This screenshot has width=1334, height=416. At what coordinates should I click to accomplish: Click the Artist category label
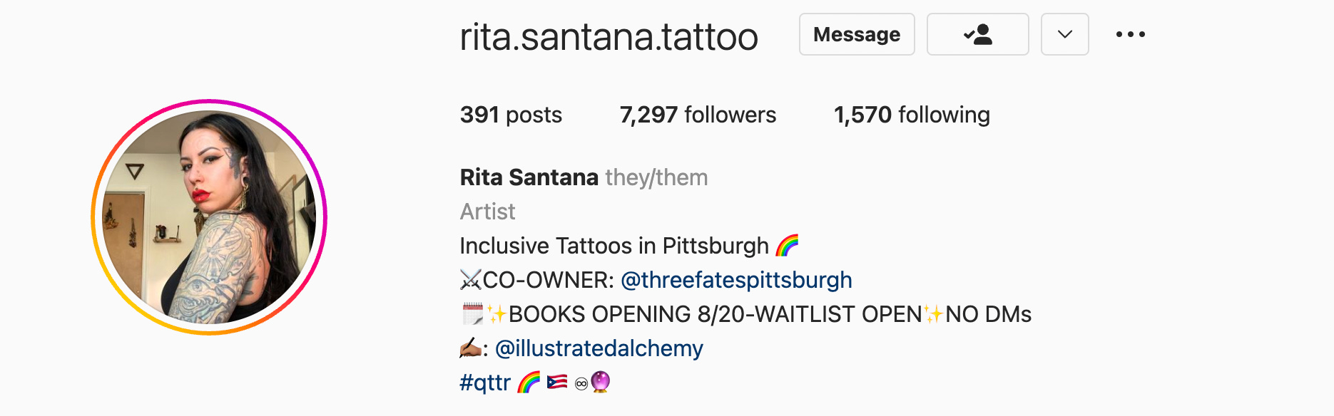tap(487, 212)
